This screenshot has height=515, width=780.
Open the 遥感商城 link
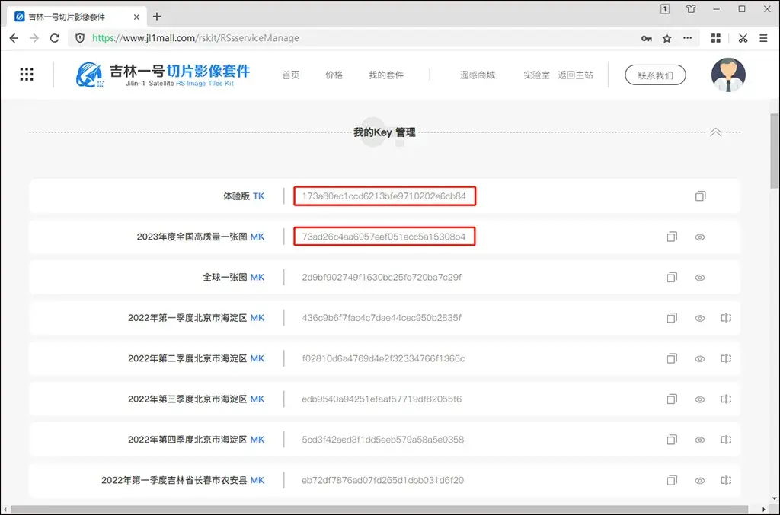(478, 75)
